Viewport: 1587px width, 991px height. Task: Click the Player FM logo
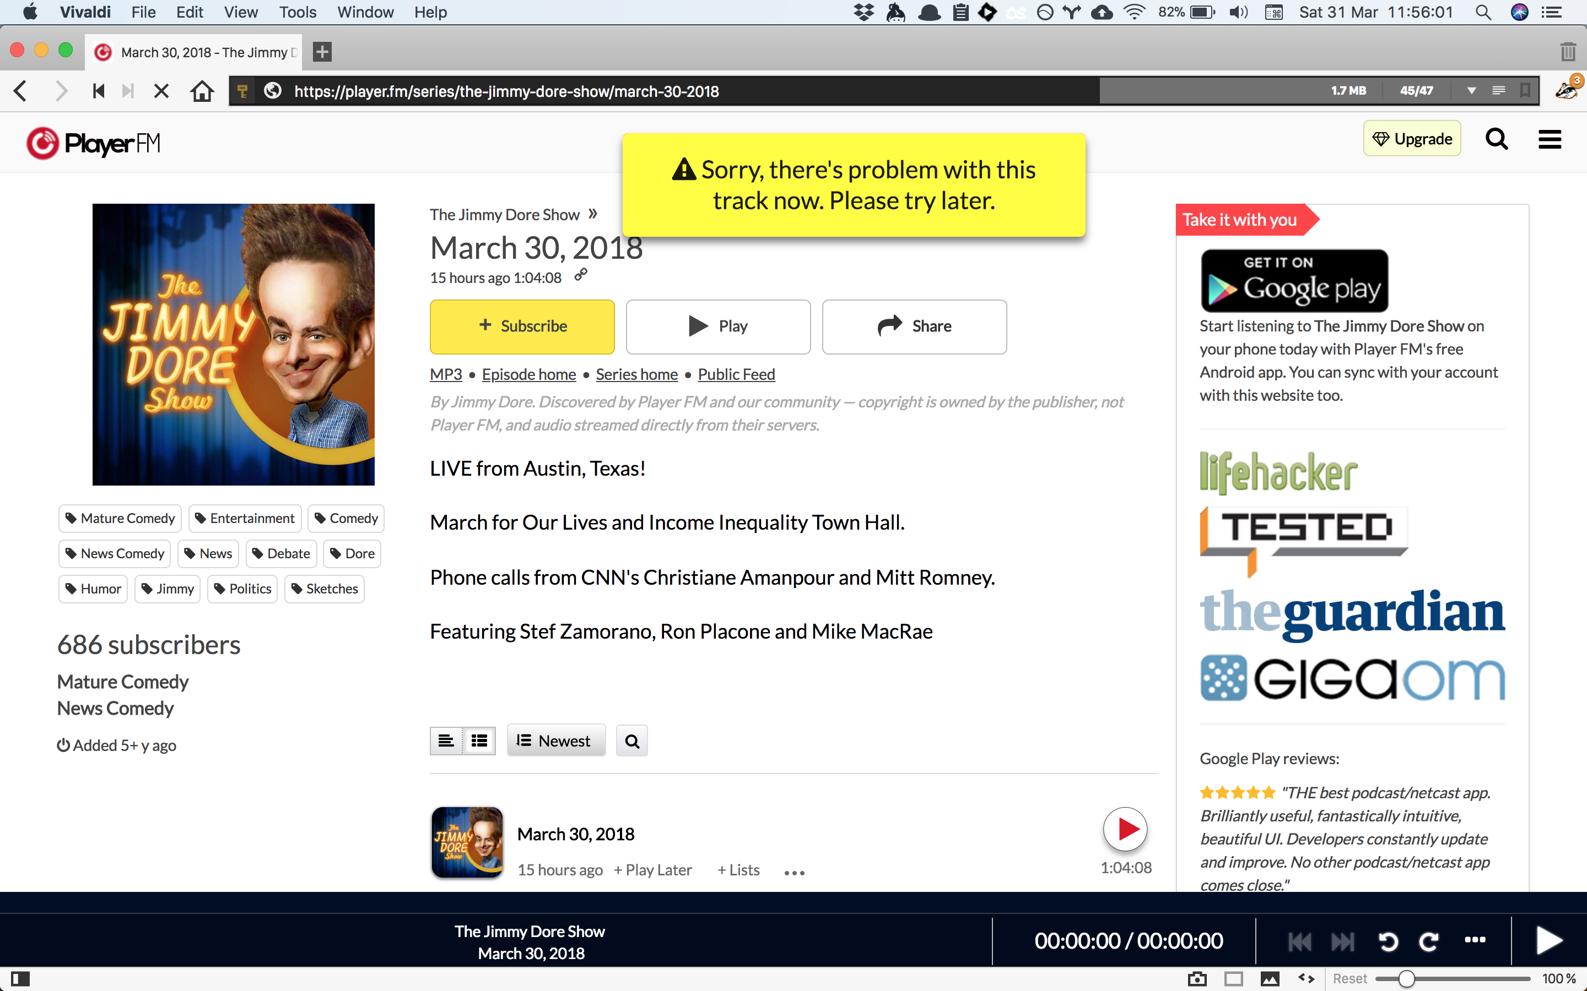[93, 143]
